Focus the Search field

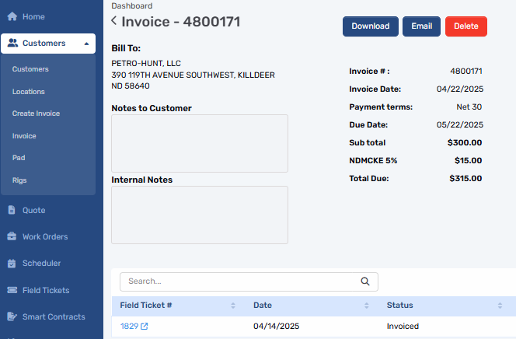pos(249,281)
